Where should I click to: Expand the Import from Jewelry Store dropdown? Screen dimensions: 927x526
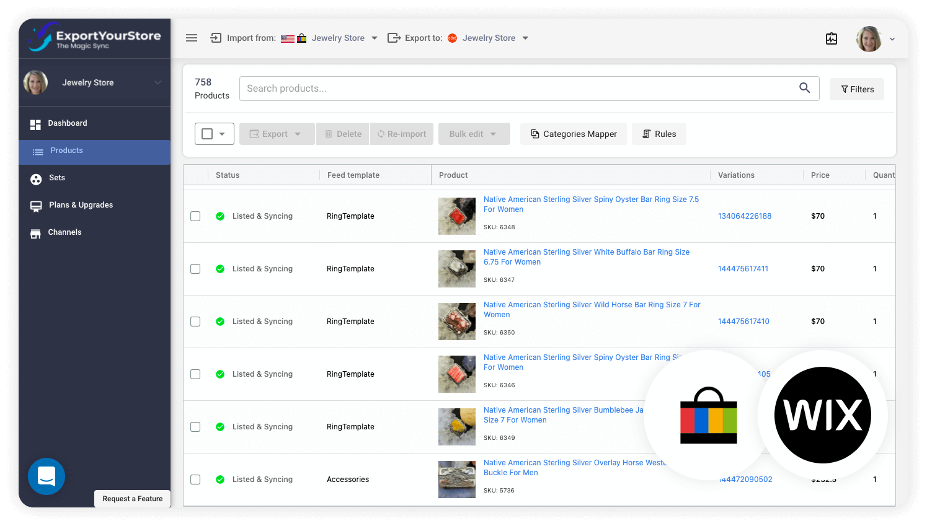(345, 38)
